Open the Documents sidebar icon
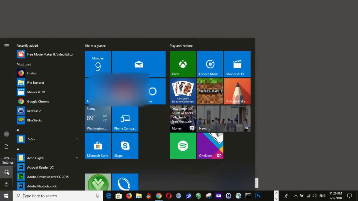The image size is (358, 201). point(6,147)
